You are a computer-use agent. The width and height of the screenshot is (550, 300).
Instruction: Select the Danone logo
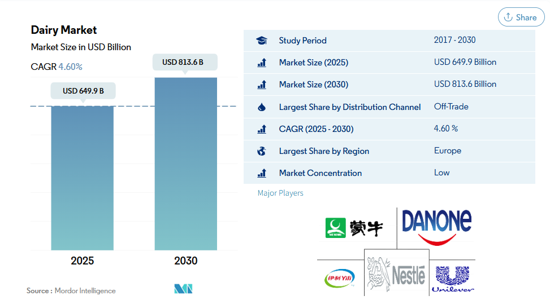coord(436,227)
